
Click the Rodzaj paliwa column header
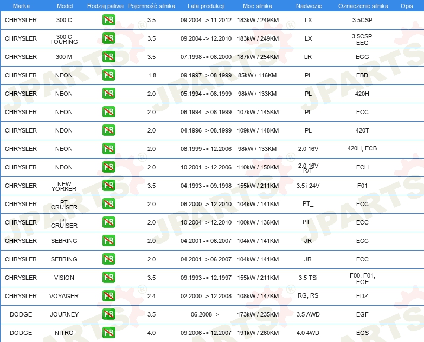coord(105,6)
